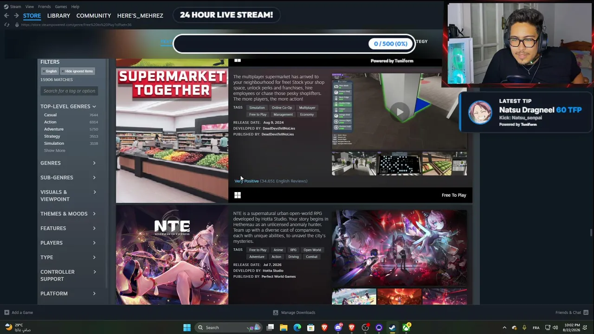594x334 pixels.
Task: Open DeadDevsTellNoLies developer link
Action: (x=279, y=128)
